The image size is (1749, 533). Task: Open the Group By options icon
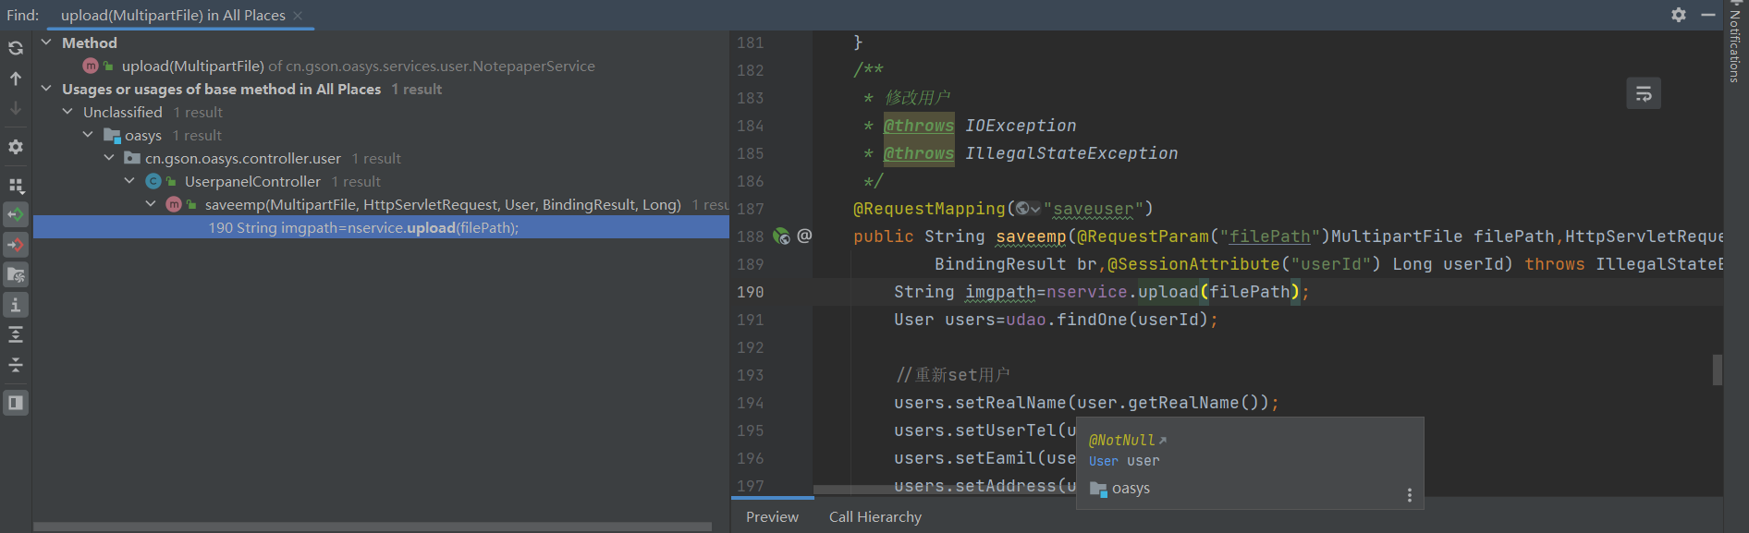[16, 186]
